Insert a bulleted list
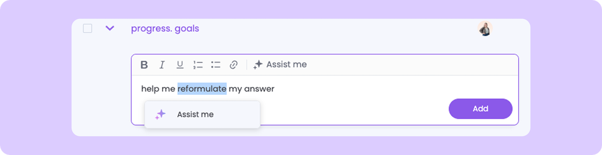Viewport: 602px width, 155px height. 216,65
